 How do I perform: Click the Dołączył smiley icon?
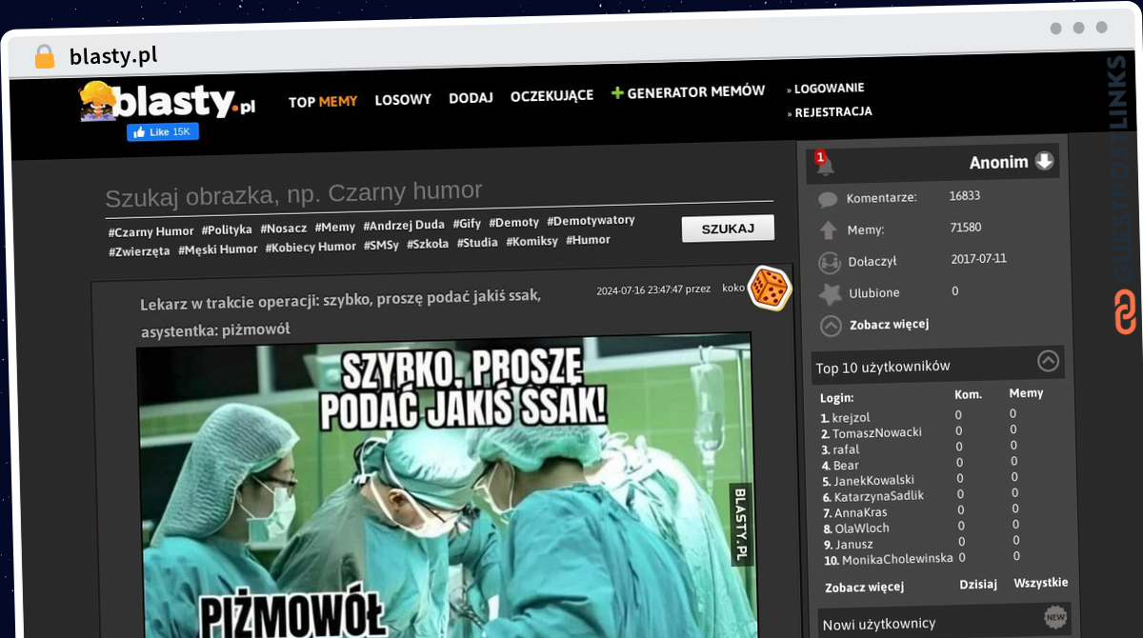(830, 262)
